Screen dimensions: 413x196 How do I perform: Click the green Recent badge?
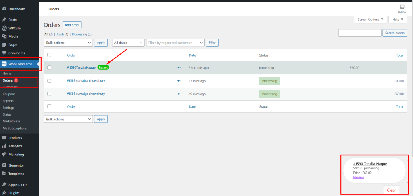click(x=103, y=67)
